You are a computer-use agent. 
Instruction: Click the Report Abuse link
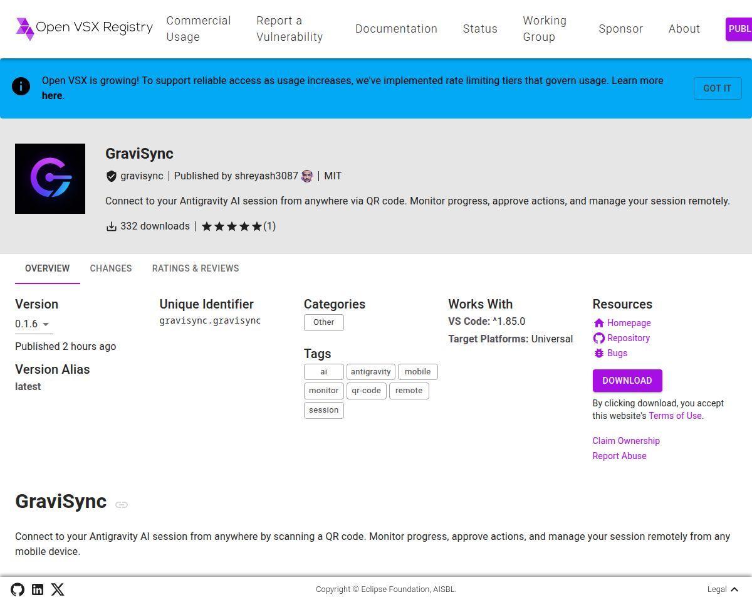coord(619,456)
